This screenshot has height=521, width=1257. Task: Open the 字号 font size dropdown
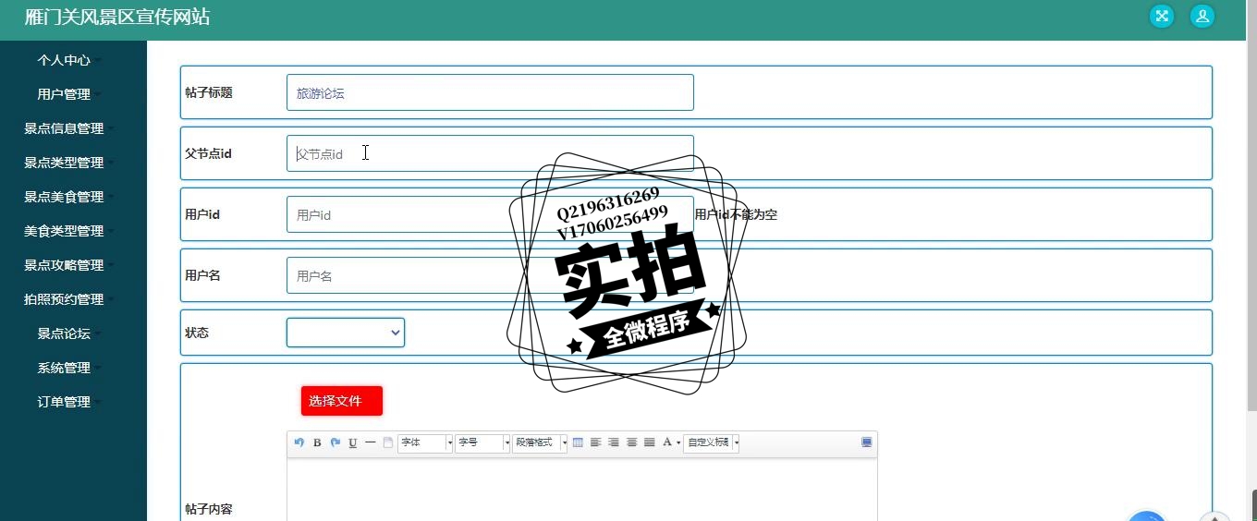[482, 443]
